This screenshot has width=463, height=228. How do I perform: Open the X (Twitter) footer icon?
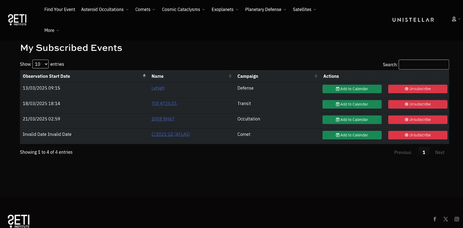pos(446,219)
